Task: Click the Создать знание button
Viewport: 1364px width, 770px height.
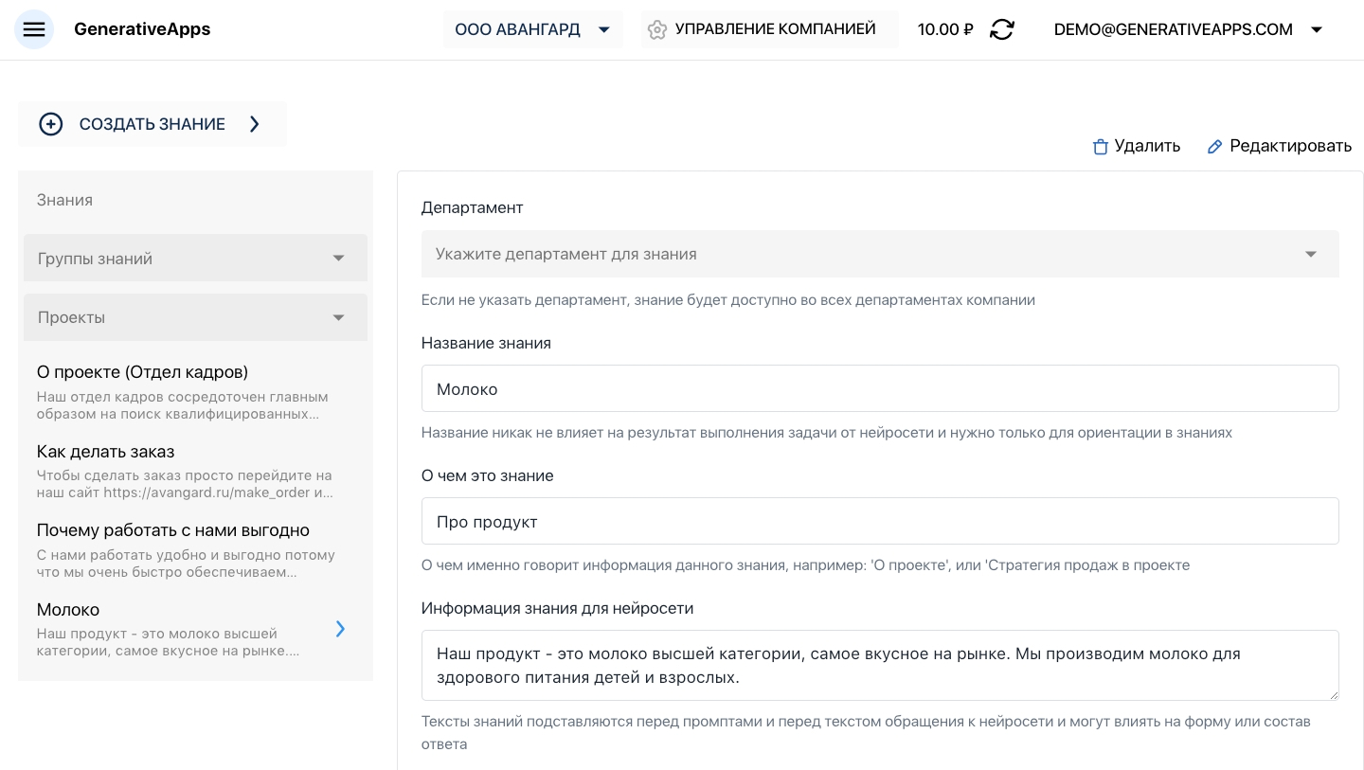Action: pyautogui.click(x=152, y=124)
